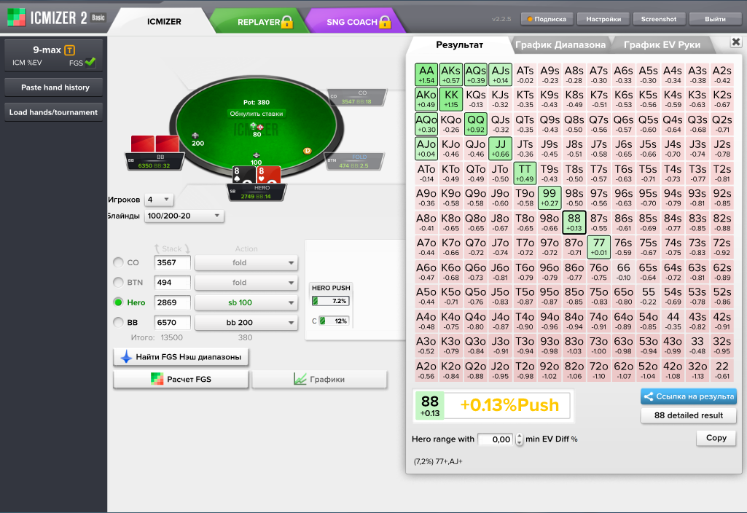747x513 pixels.
Task: Click the hero's 8 of spades card
Action: pyautogui.click(x=244, y=175)
